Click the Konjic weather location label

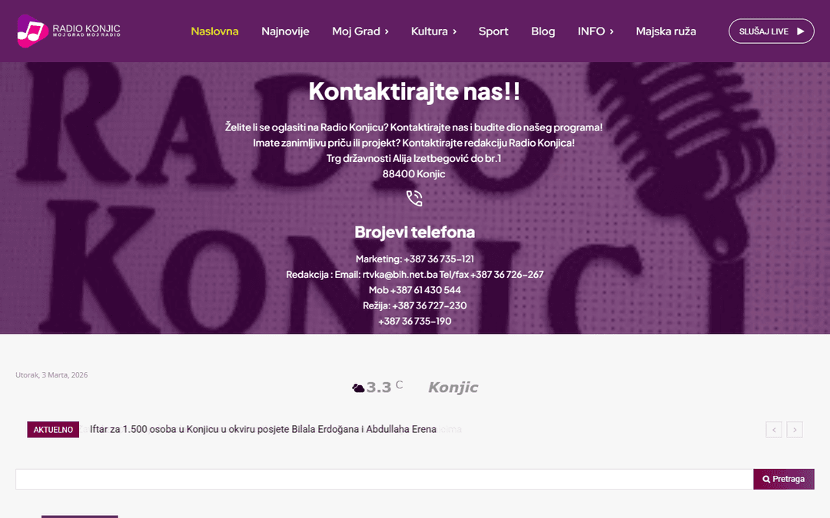tap(453, 388)
